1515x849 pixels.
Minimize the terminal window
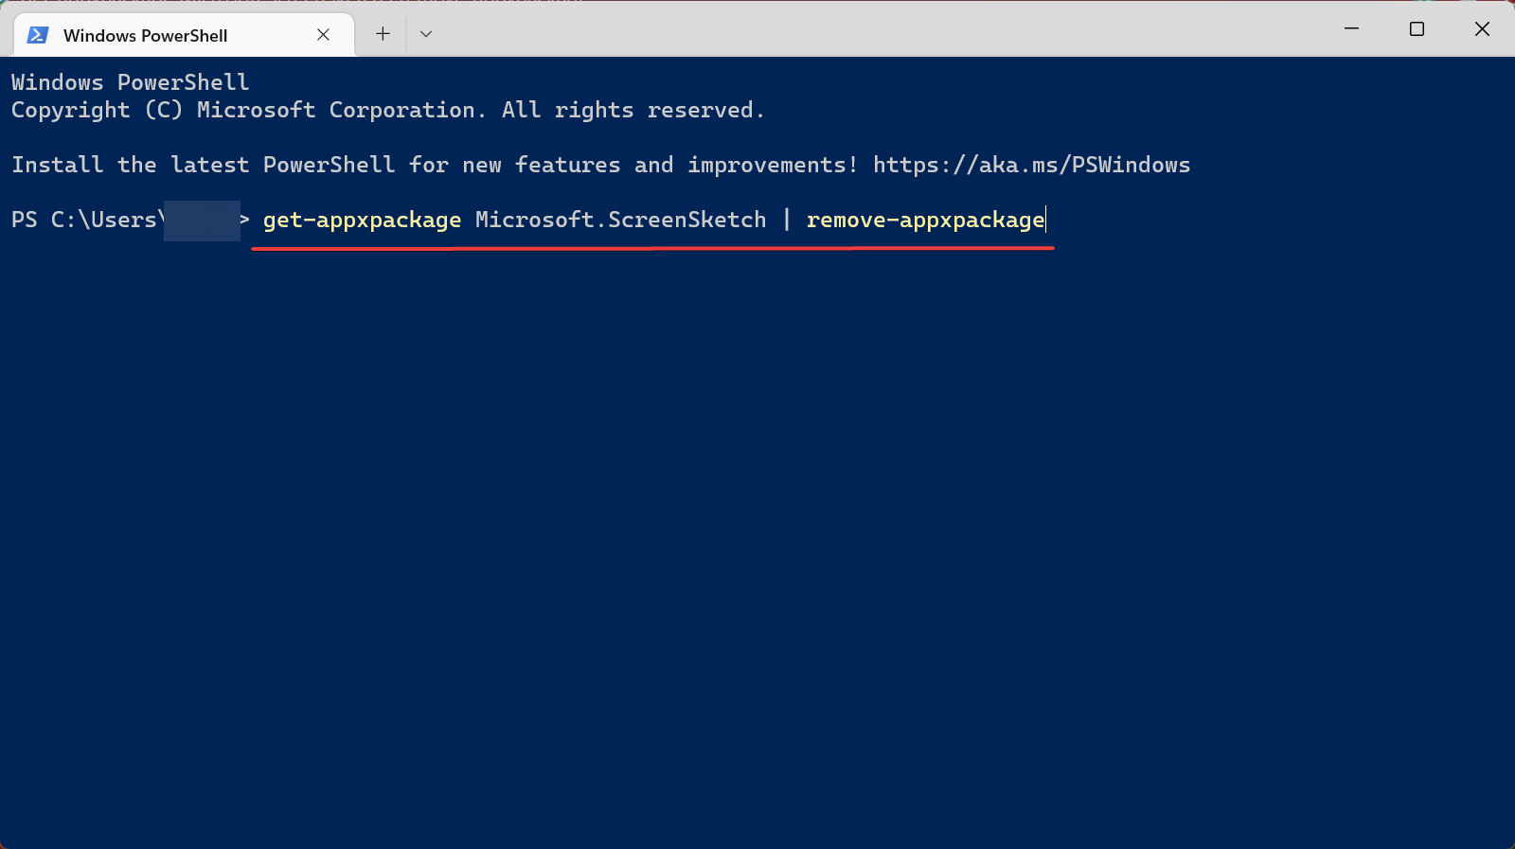click(1351, 29)
